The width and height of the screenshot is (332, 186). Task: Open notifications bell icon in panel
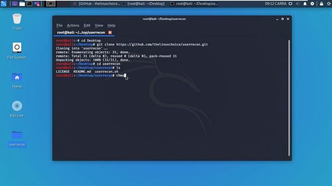(x=305, y=4)
